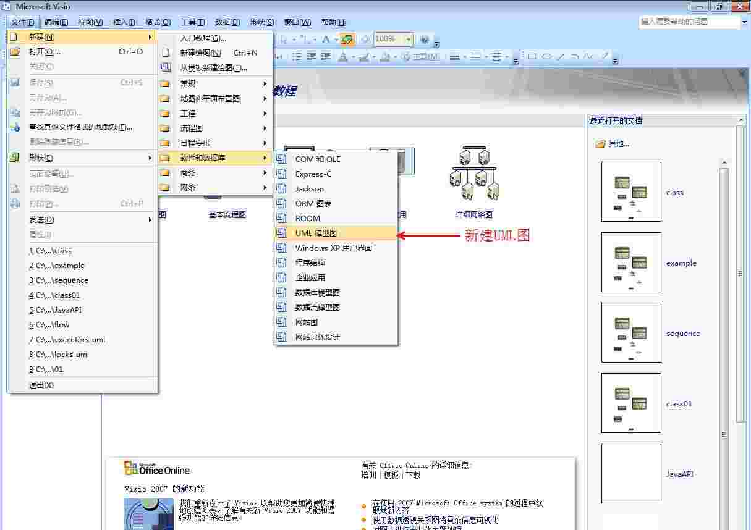This screenshot has width=751, height=530.
Task: Open the 工具(S) menu
Action: (192, 22)
